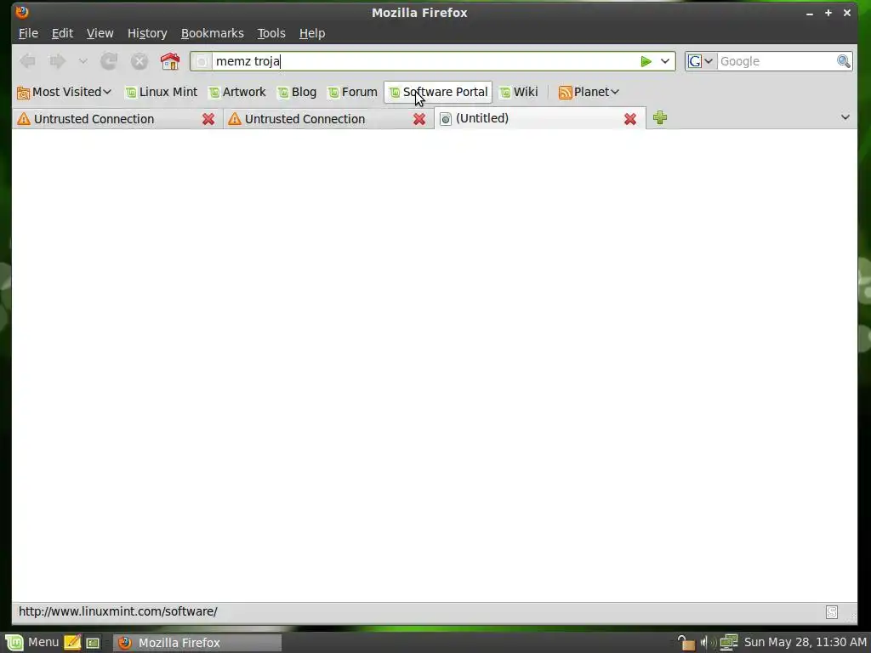Screen dimensions: 871x653
Task: Click the Back navigation arrow
Action: [27, 61]
